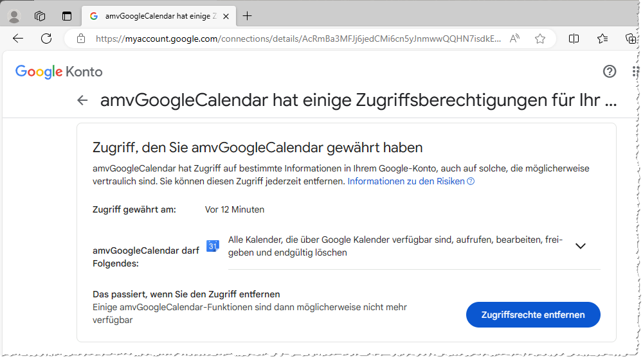This screenshot has height=359, width=643.
Task: Click 'Alle Kalender, die über Google Kalender' permission text
Action: coord(395,246)
